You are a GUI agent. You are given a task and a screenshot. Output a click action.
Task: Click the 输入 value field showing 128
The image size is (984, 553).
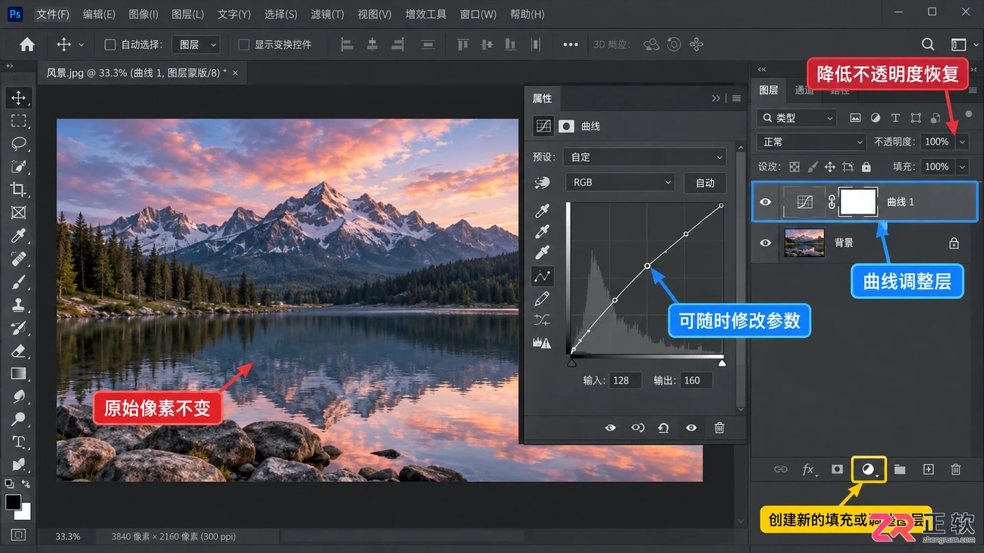click(x=625, y=380)
